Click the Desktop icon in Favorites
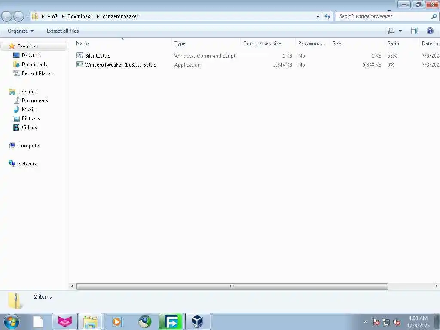 16,55
